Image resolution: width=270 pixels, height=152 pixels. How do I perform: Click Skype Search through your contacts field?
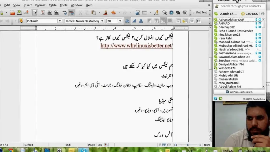click(239, 6)
